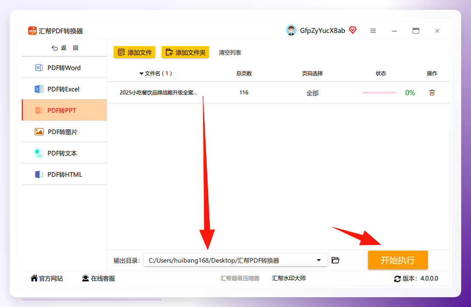Click the red VIP diamond badge

point(353,30)
